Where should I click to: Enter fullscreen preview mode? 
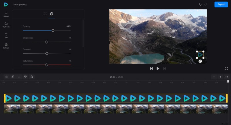227,69
